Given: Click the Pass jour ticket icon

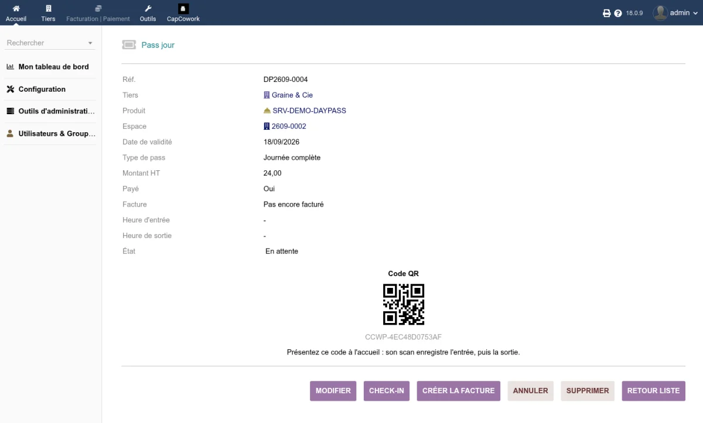Looking at the screenshot, I should pyautogui.click(x=129, y=44).
